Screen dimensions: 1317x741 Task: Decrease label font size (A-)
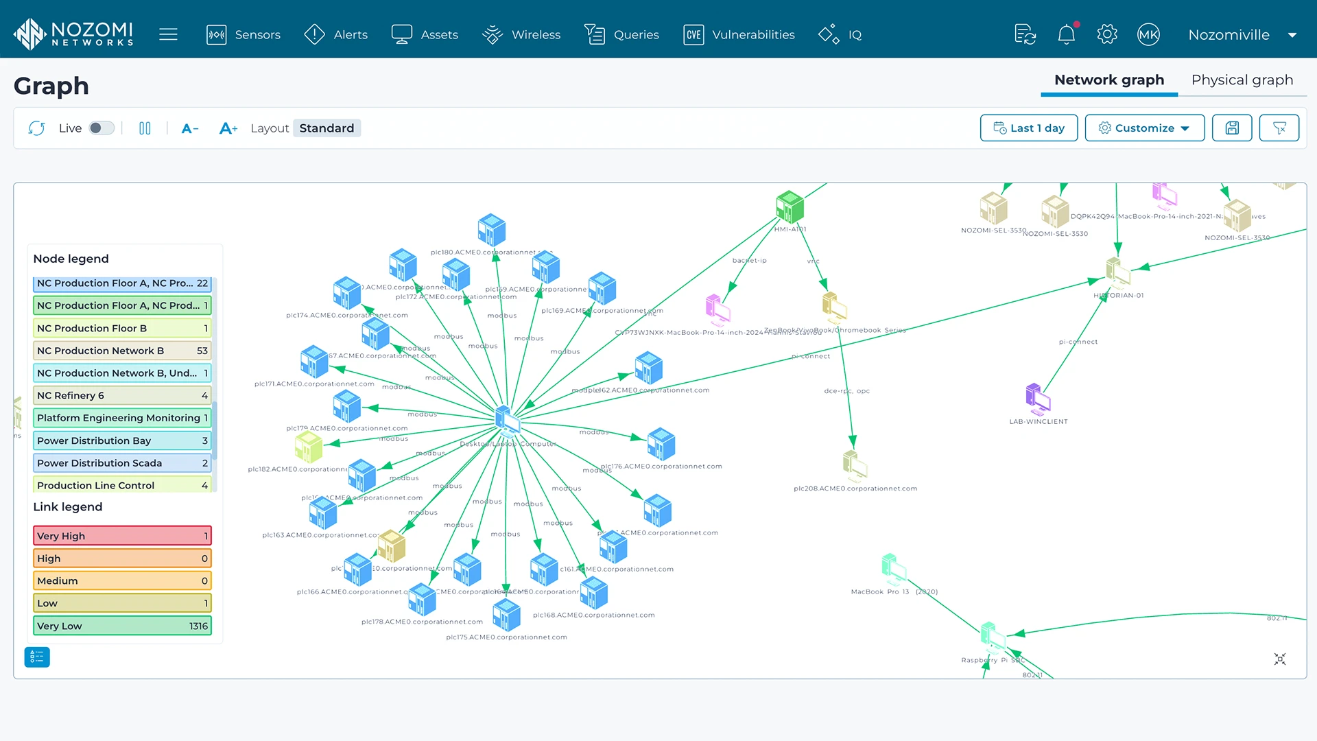190,128
